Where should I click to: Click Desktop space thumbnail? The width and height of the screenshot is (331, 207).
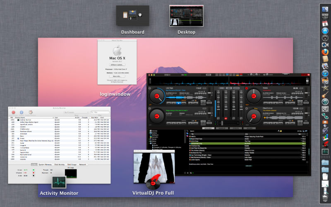click(x=187, y=16)
